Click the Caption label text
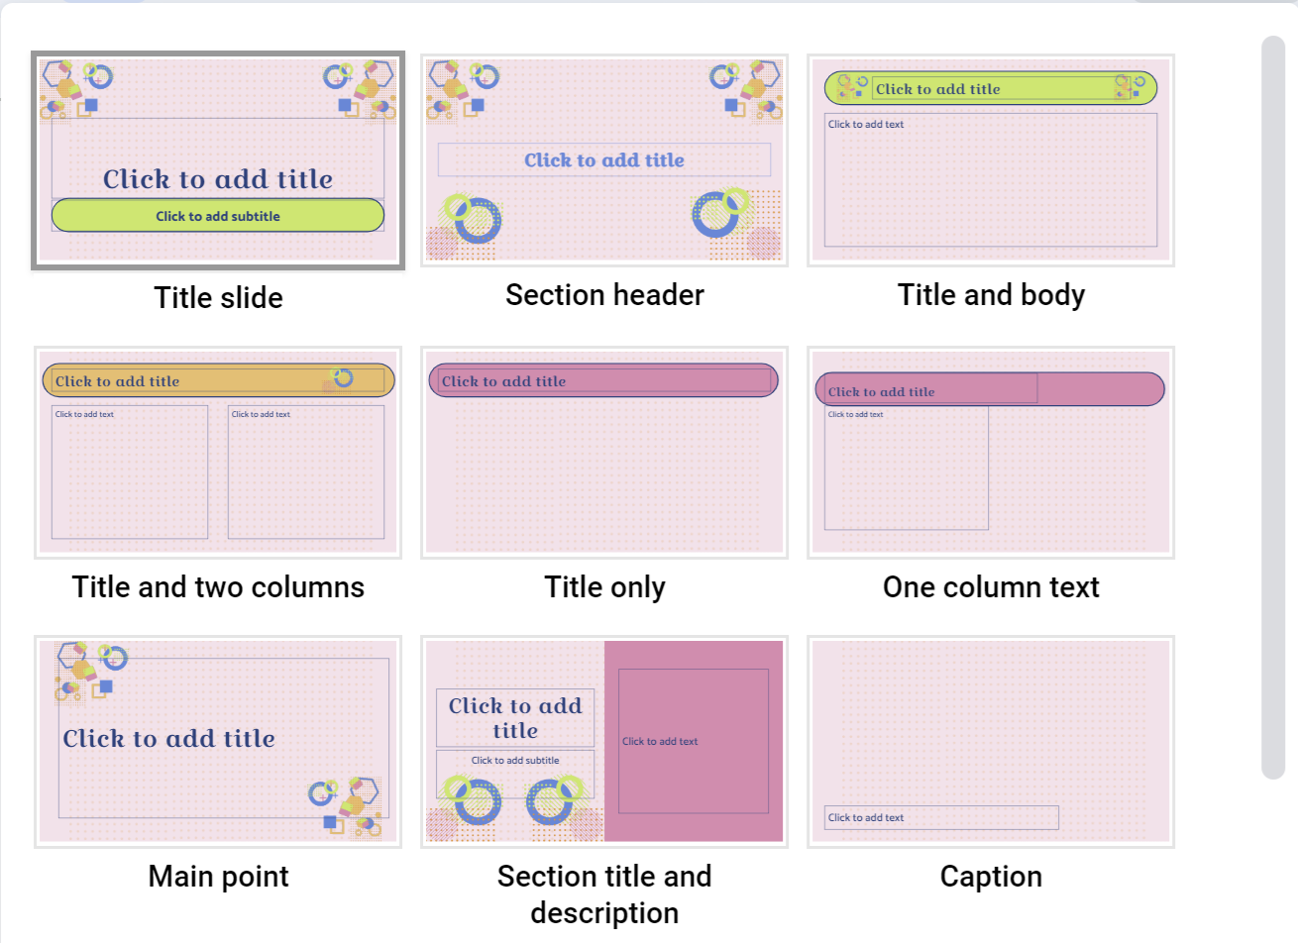This screenshot has height=943, width=1298. tap(991, 876)
